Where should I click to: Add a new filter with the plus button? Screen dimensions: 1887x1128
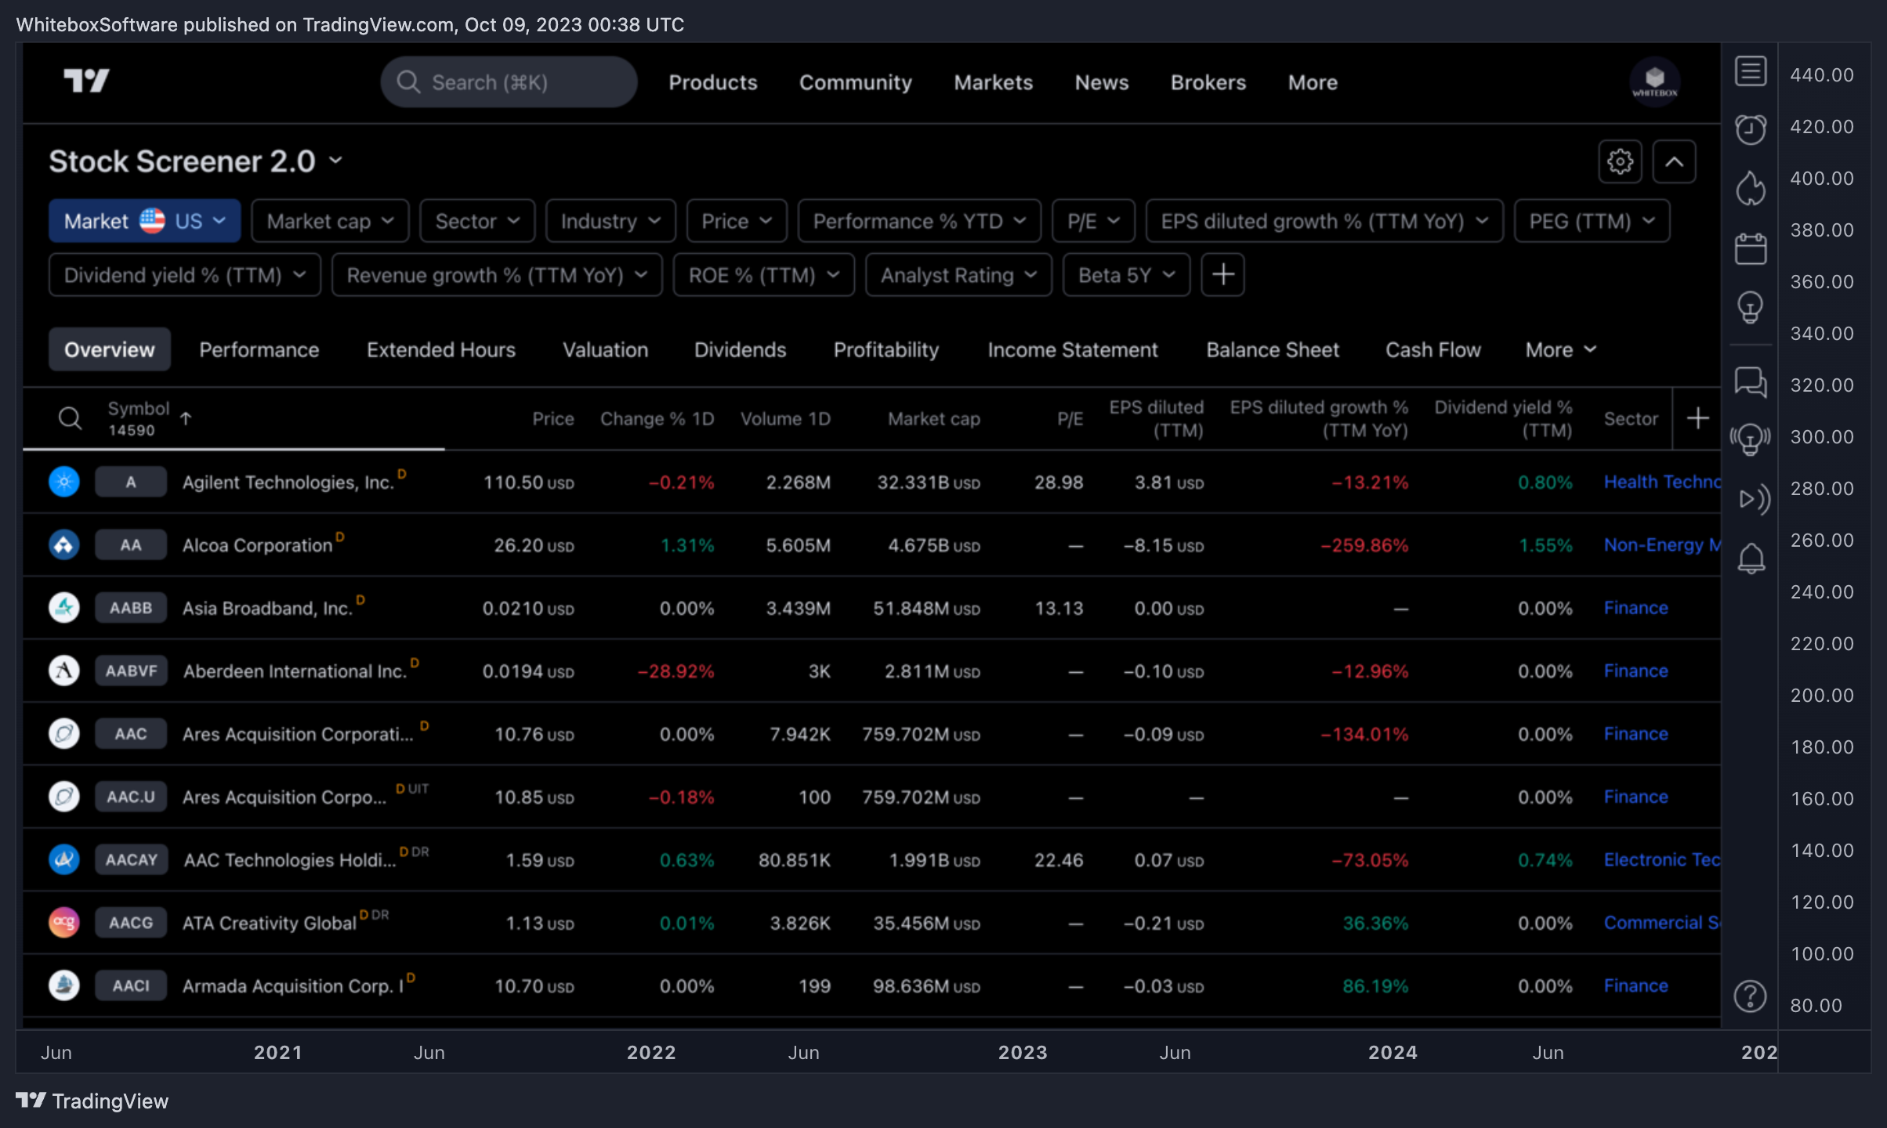coord(1222,275)
